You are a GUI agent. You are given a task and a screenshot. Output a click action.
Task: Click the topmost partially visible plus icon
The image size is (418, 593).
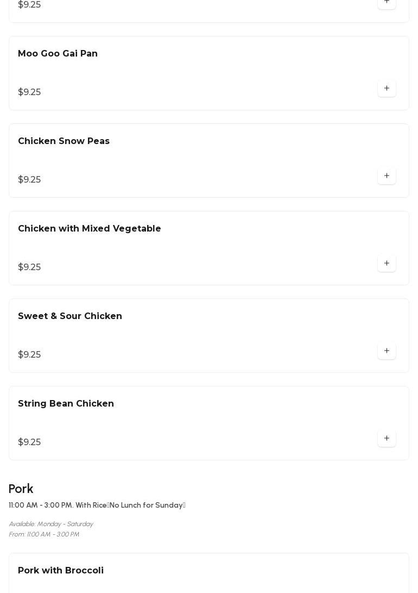[387, 3]
